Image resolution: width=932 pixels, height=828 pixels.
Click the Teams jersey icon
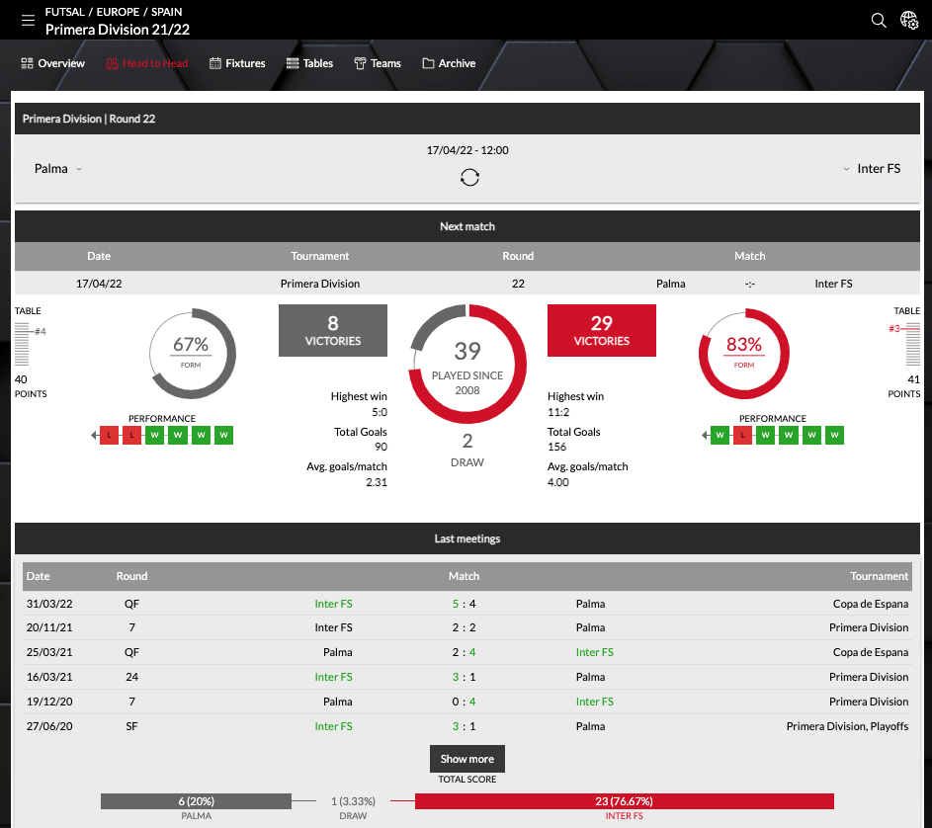click(x=360, y=63)
